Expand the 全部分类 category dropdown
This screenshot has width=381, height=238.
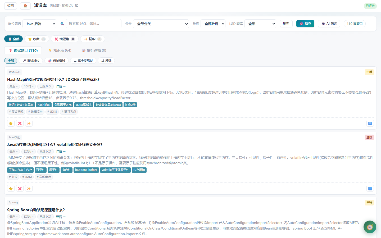[x=161, y=24]
